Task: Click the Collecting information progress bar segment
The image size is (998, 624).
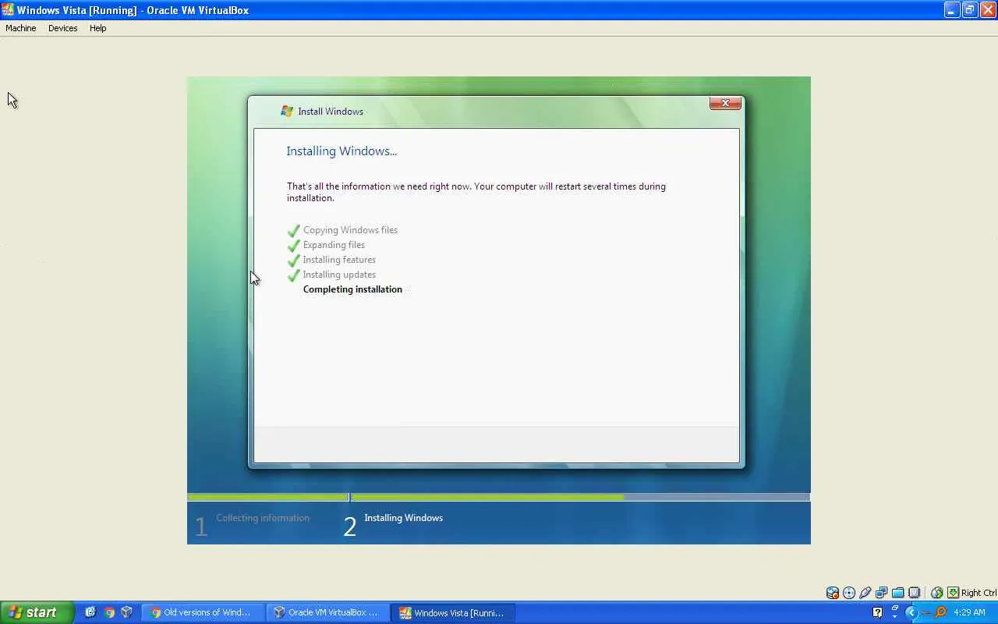Action: click(267, 497)
